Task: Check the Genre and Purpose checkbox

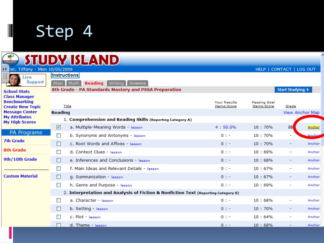Action: click(59, 185)
